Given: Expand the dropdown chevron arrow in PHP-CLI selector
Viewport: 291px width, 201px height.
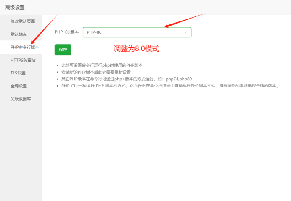Looking at the screenshot, I should [185, 32].
